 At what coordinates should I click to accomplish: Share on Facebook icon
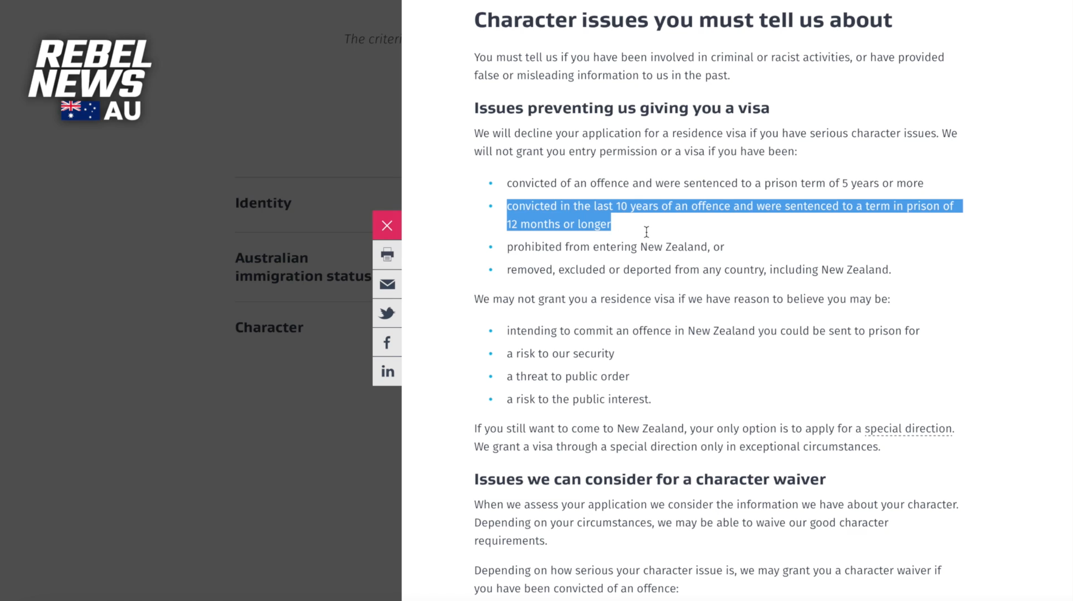pos(387,343)
